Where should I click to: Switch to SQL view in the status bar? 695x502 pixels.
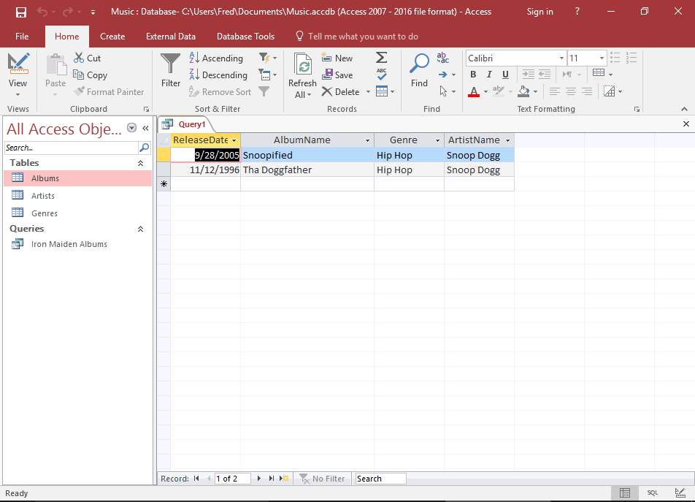pos(653,493)
